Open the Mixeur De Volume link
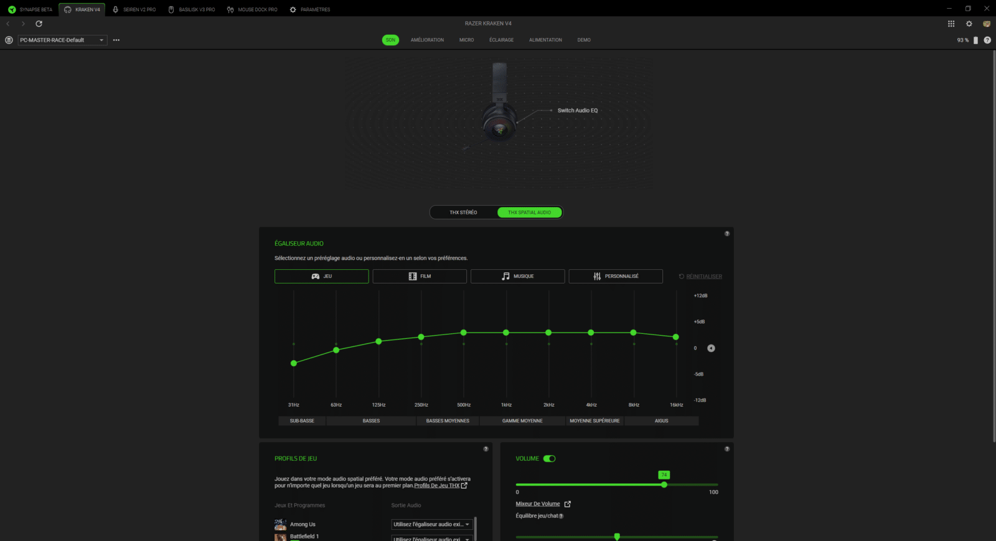Viewport: 996px width, 541px height. [538, 504]
